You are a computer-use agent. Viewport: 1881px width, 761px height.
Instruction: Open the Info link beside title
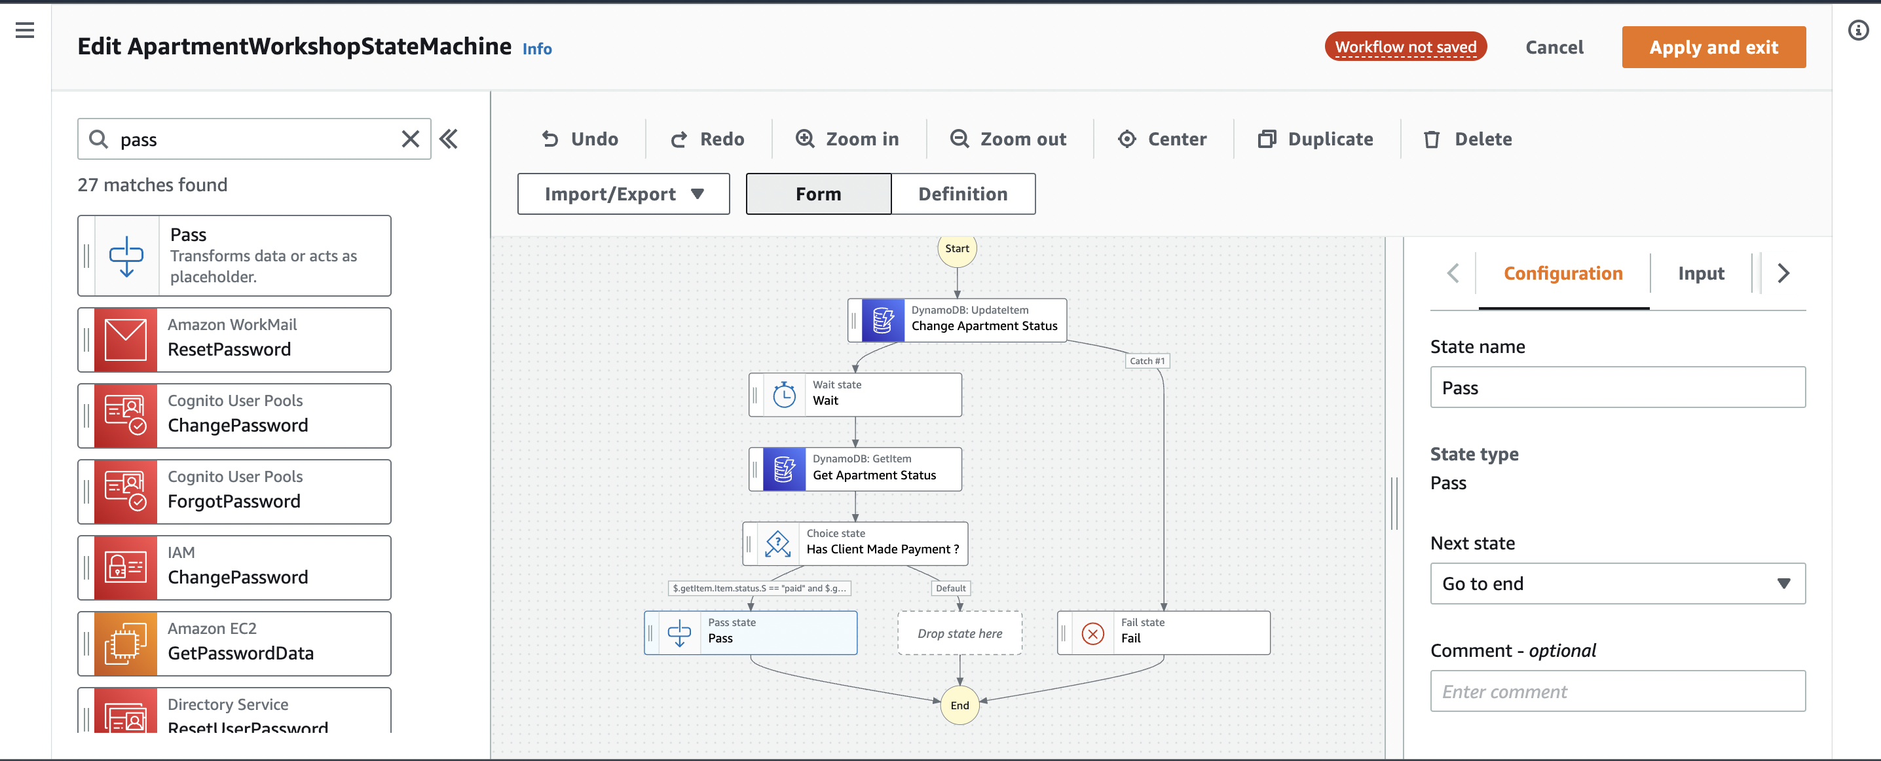coord(536,49)
